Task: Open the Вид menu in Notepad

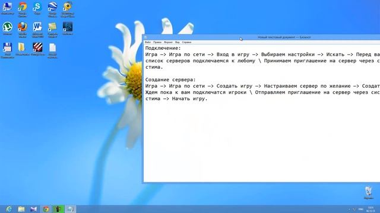Action: (178, 42)
